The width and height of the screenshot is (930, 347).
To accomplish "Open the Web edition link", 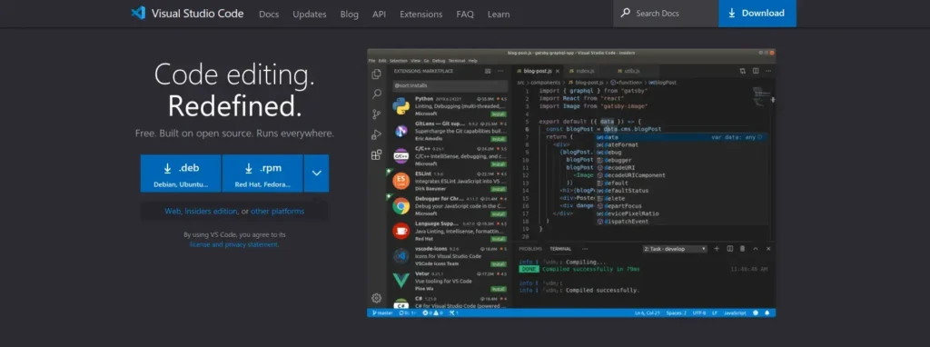I will [173, 211].
